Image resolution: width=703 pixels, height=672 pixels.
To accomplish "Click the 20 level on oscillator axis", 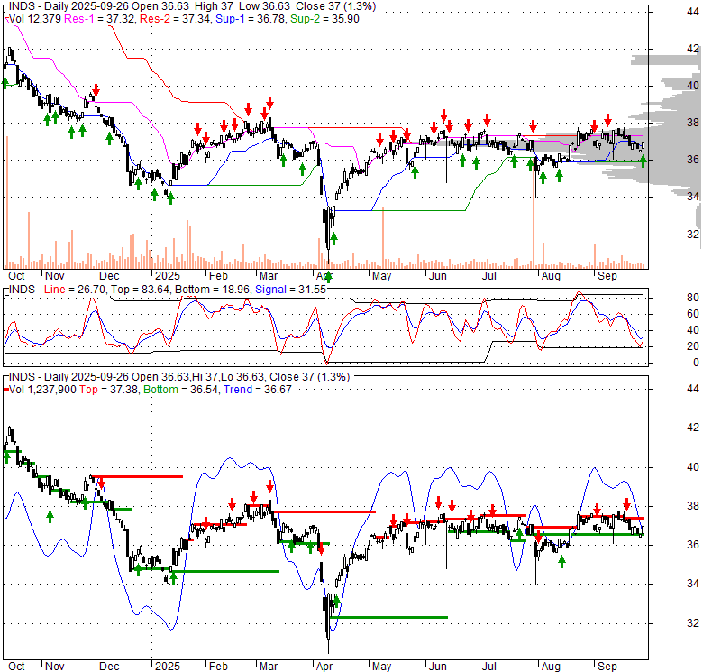I will (x=693, y=345).
